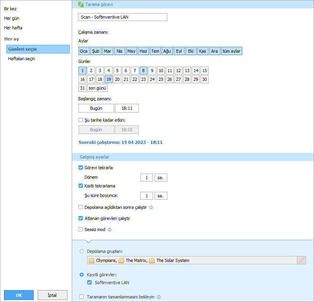
Task: Toggle the tüm aylar month button
Action: (231, 51)
